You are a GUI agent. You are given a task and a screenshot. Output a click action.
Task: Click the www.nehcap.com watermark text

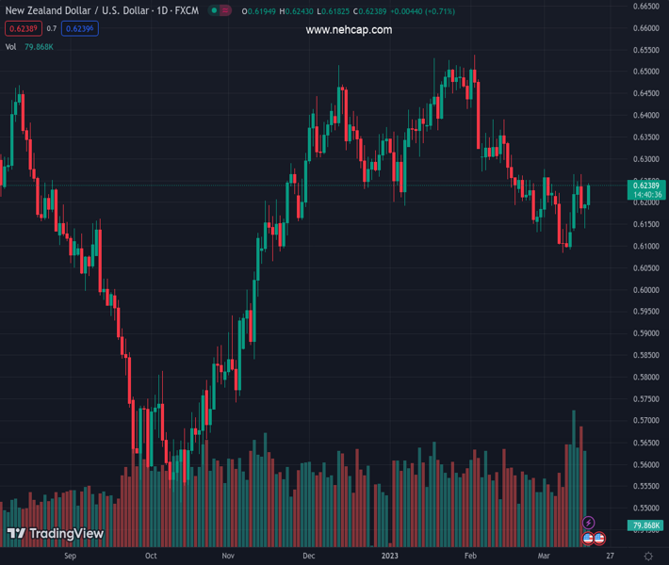point(349,30)
